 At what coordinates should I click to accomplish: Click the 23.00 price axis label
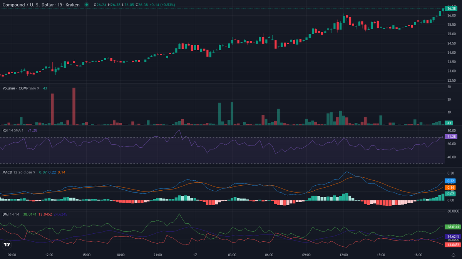(x=451, y=71)
